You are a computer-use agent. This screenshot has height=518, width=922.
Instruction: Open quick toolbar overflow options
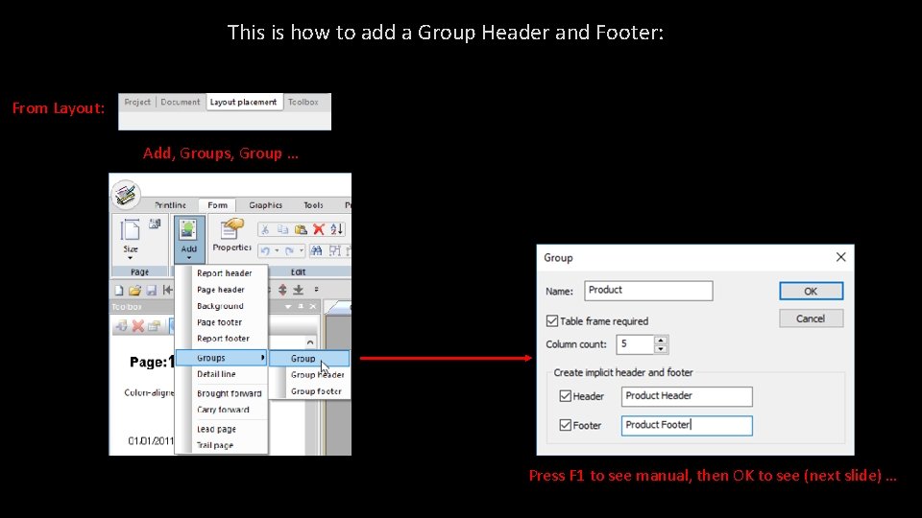coord(316,290)
